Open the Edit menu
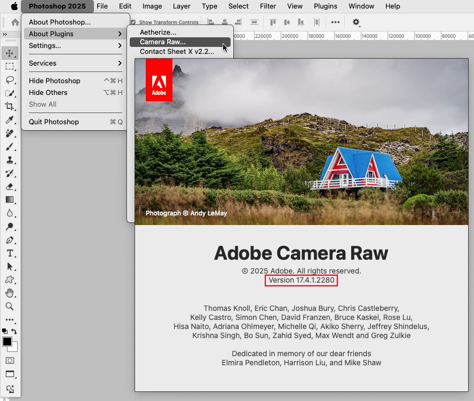The image size is (474, 401). tap(125, 6)
